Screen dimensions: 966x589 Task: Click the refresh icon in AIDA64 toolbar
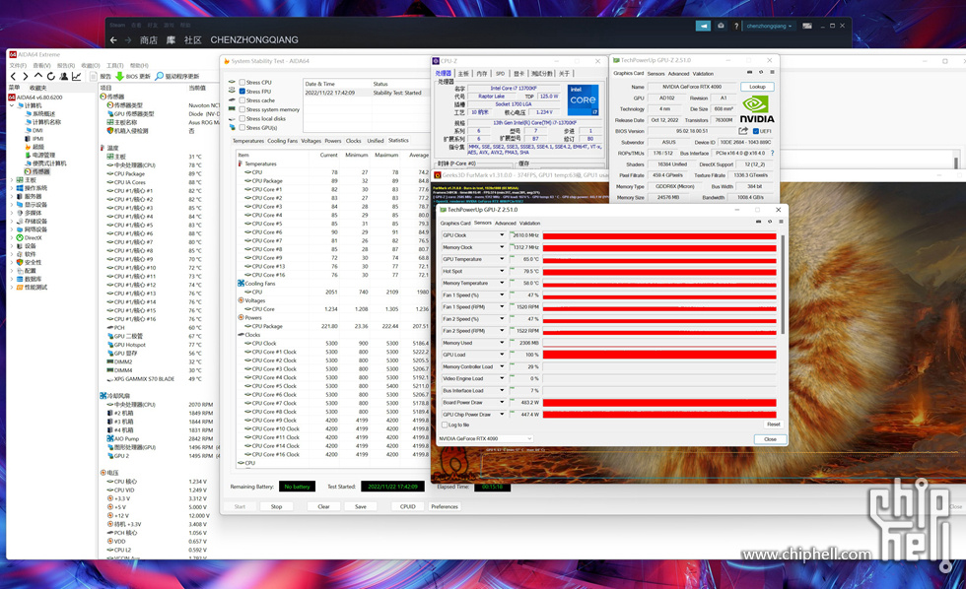(x=50, y=76)
